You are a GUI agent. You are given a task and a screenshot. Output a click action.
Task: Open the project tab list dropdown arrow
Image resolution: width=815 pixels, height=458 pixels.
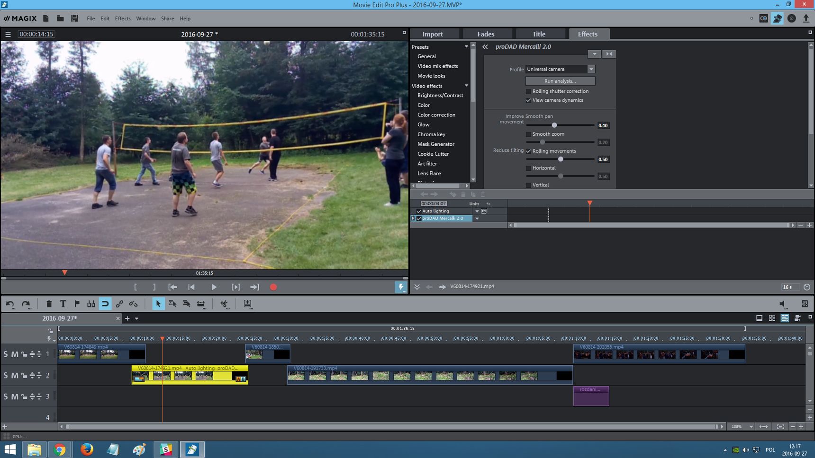point(136,318)
